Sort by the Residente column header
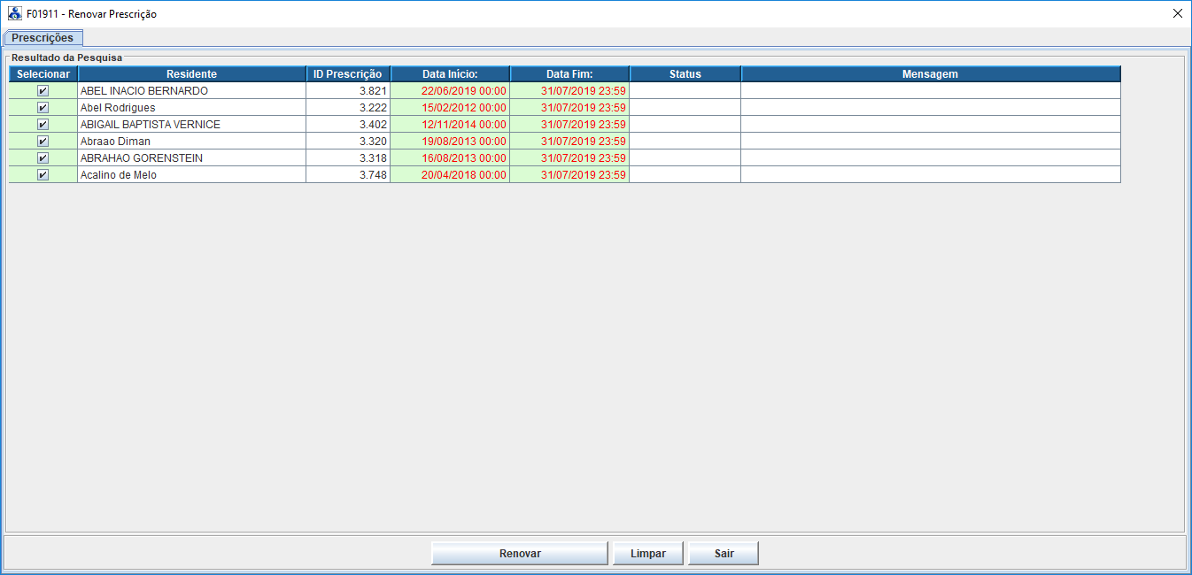Viewport: 1192px width, 575px height. point(191,74)
